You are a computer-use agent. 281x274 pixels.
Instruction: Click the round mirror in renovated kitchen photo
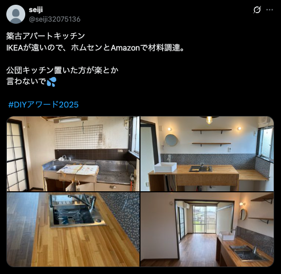point(171,140)
